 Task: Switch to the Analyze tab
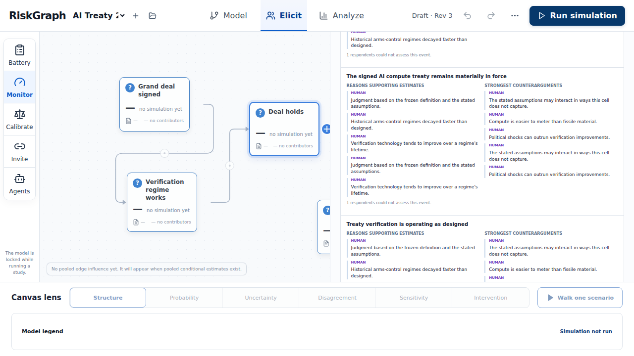click(342, 16)
